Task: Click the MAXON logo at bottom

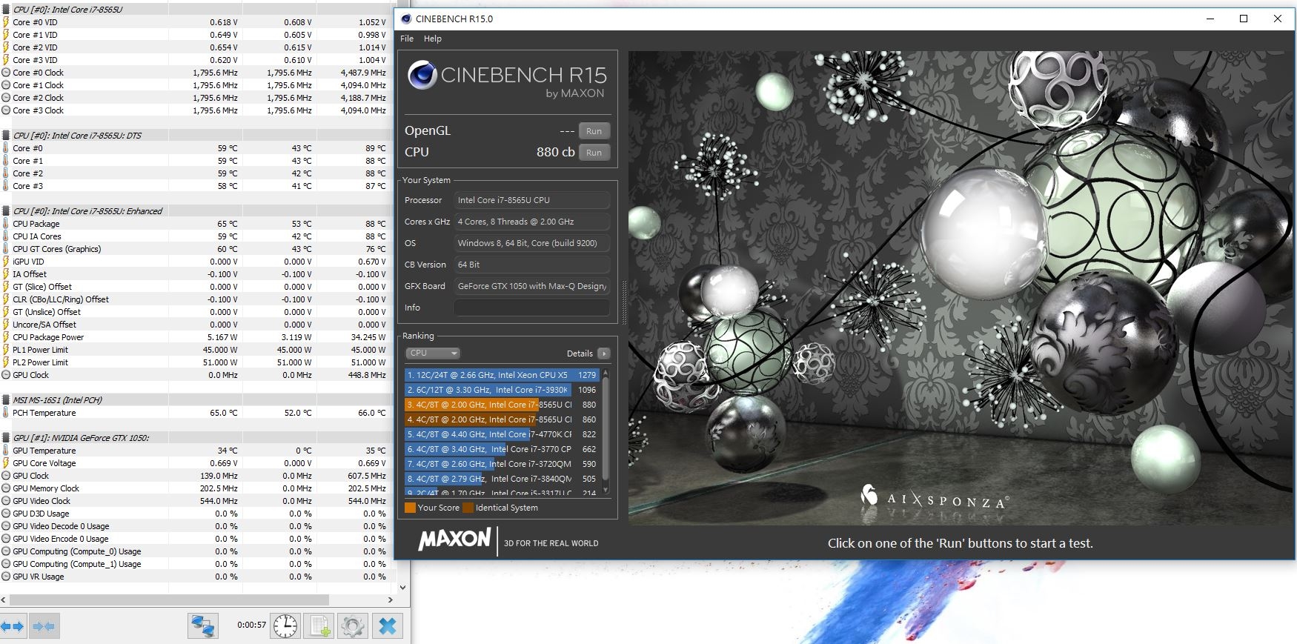Action: tap(454, 540)
